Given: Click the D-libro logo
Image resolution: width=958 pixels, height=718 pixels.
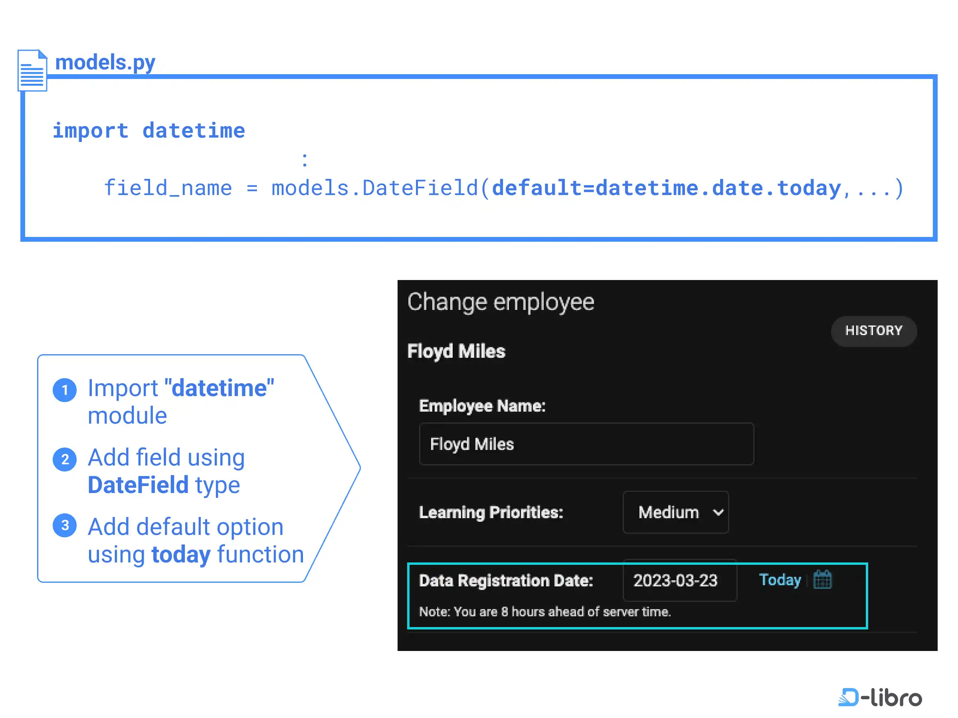Looking at the screenshot, I should click(x=880, y=697).
